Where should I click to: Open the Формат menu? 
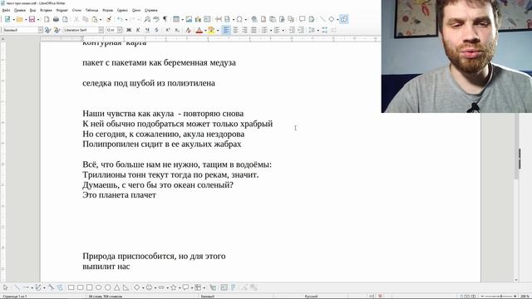point(62,10)
